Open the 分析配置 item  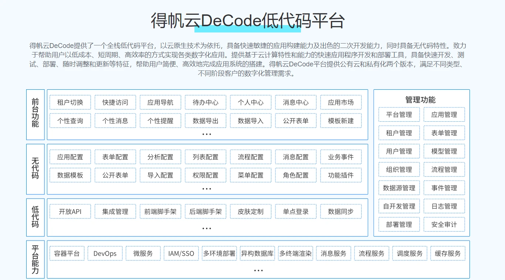pos(160,157)
